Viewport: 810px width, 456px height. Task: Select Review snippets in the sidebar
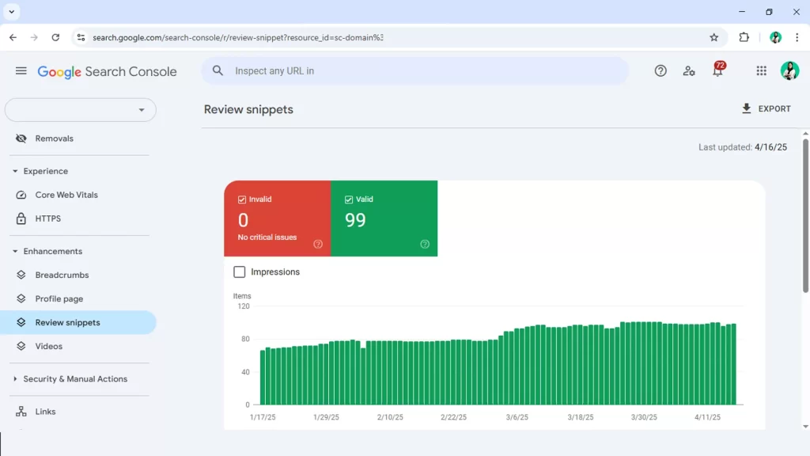[78, 323]
